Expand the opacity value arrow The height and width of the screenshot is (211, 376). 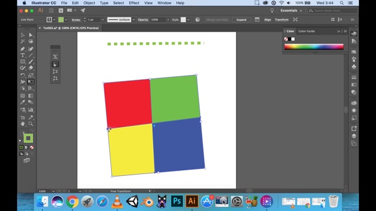[x=168, y=19]
